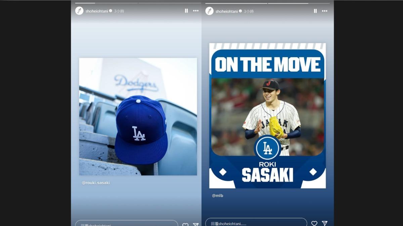Like the left story with heart icon

[x=185, y=225]
